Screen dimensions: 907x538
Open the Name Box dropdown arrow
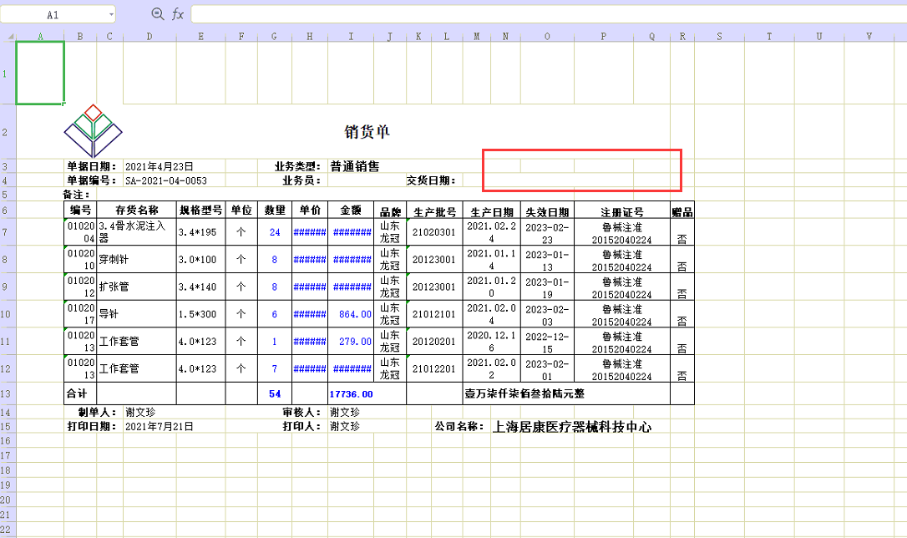111,14
